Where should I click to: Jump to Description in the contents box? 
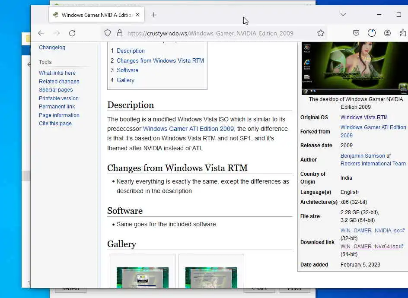click(131, 51)
